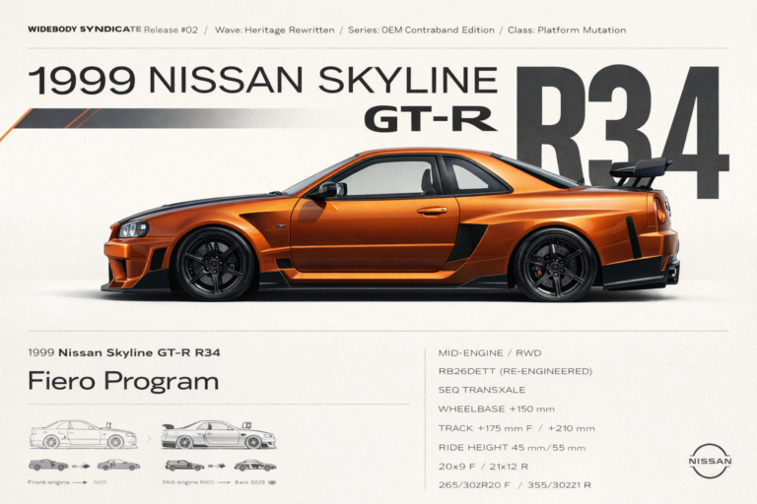The height and width of the screenshot is (504, 757).
Task: Click the arrow between the Front-engine car icons
Action: pyautogui.click(x=81, y=467)
